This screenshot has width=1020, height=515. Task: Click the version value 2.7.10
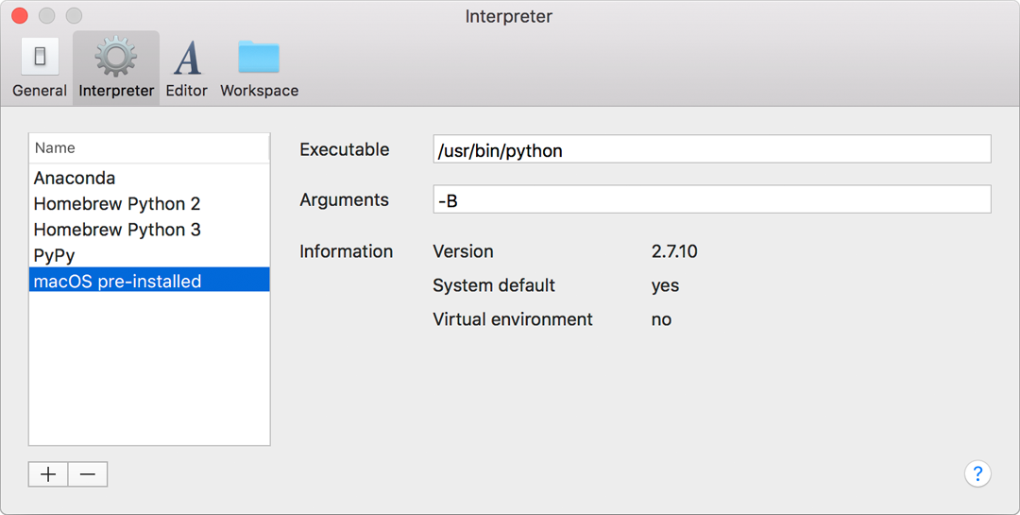[x=674, y=251]
